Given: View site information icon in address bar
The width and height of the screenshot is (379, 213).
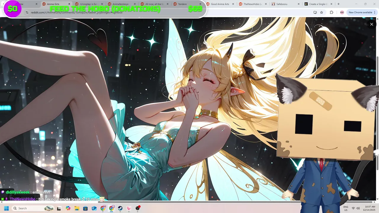Looking at the screenshot, I should click(x=27, y=12).
